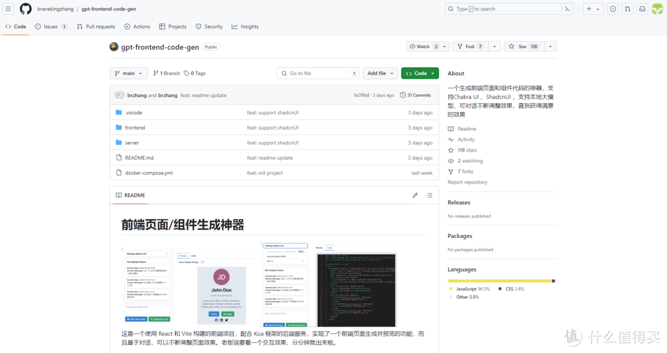
Task: Open the Security tab
Action: click(x=209, y=27)
